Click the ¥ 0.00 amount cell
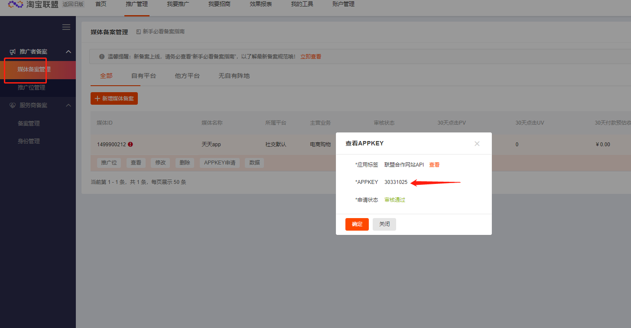631x328 pixels. pyautogui.click(x=603, y=145)
